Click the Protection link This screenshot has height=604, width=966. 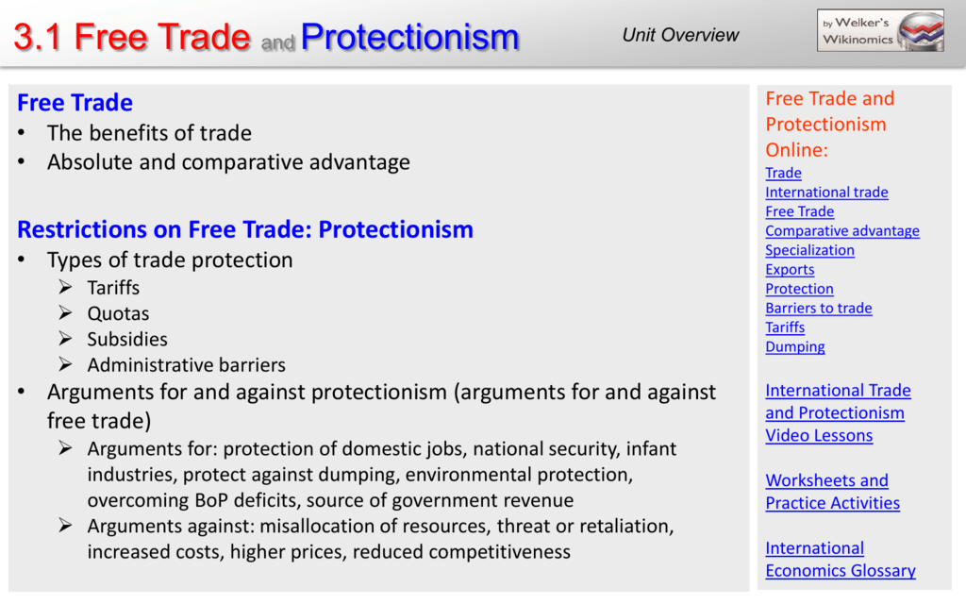pyautogui.click(x=799, y=289)
